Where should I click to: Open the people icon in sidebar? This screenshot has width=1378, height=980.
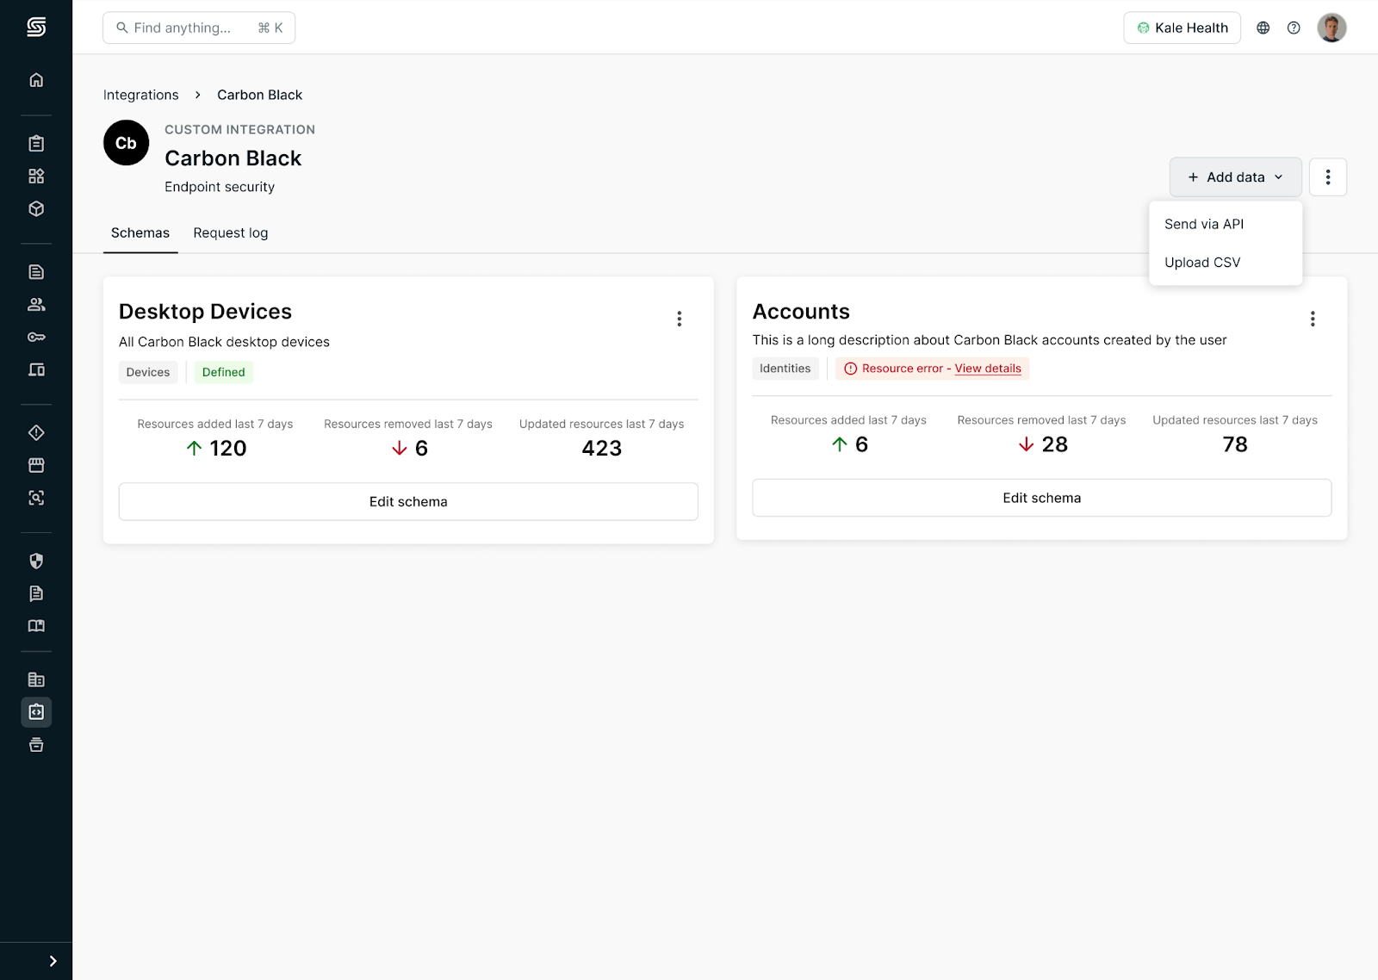(x=36, y=305)
